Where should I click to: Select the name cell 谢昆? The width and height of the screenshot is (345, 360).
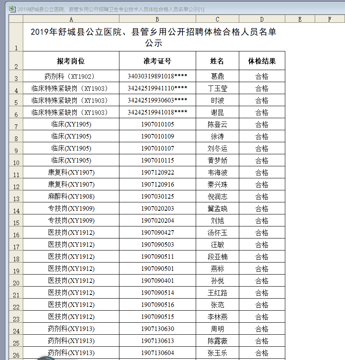tap(217, 112)
